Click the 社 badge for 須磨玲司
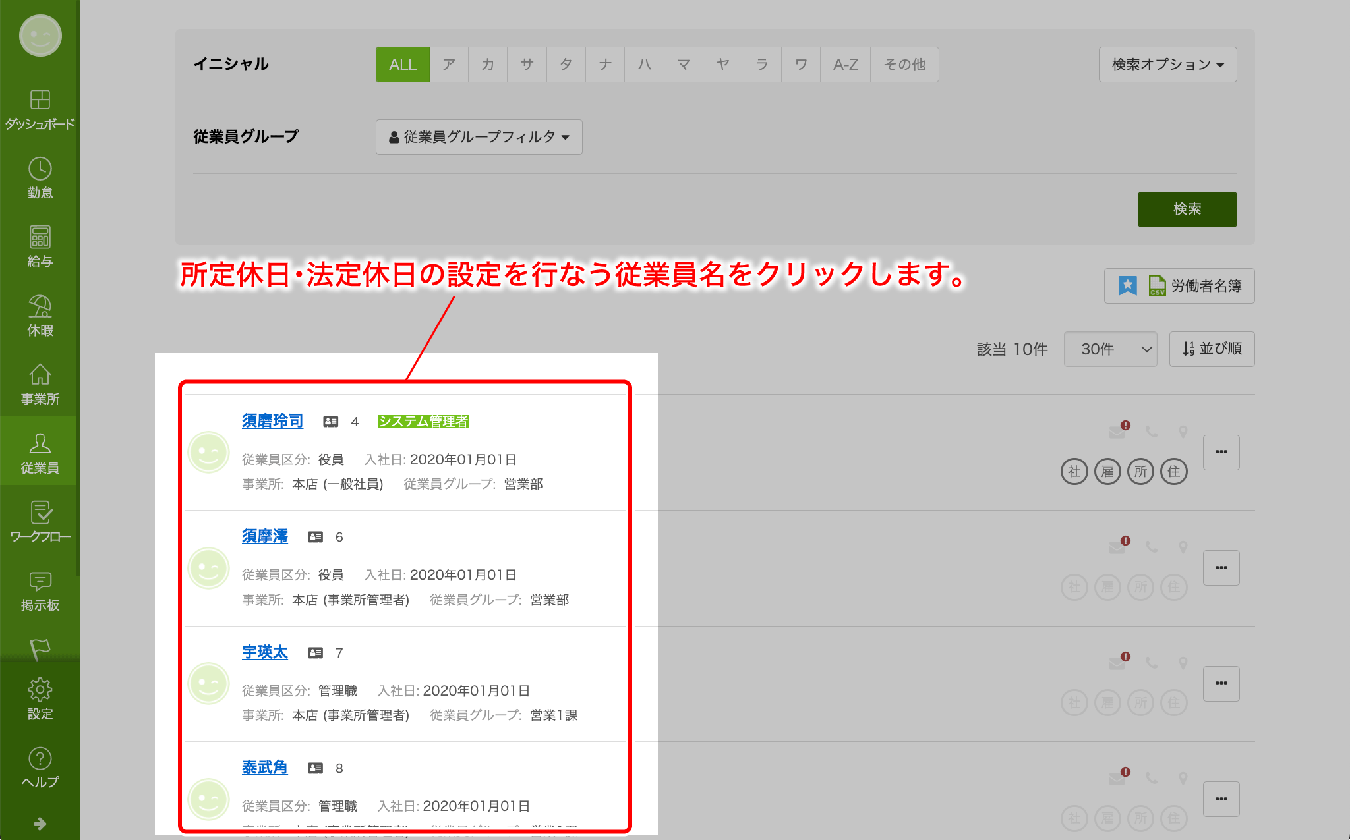The image size is (1350, 840). coord(1074,472)
